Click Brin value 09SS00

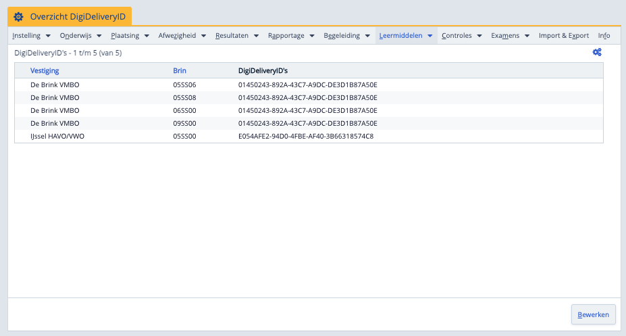click(184, 123)
